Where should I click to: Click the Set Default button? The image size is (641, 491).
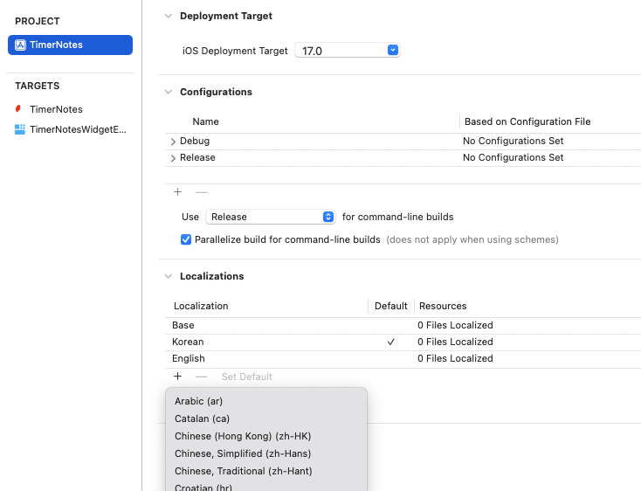[247, 377]
